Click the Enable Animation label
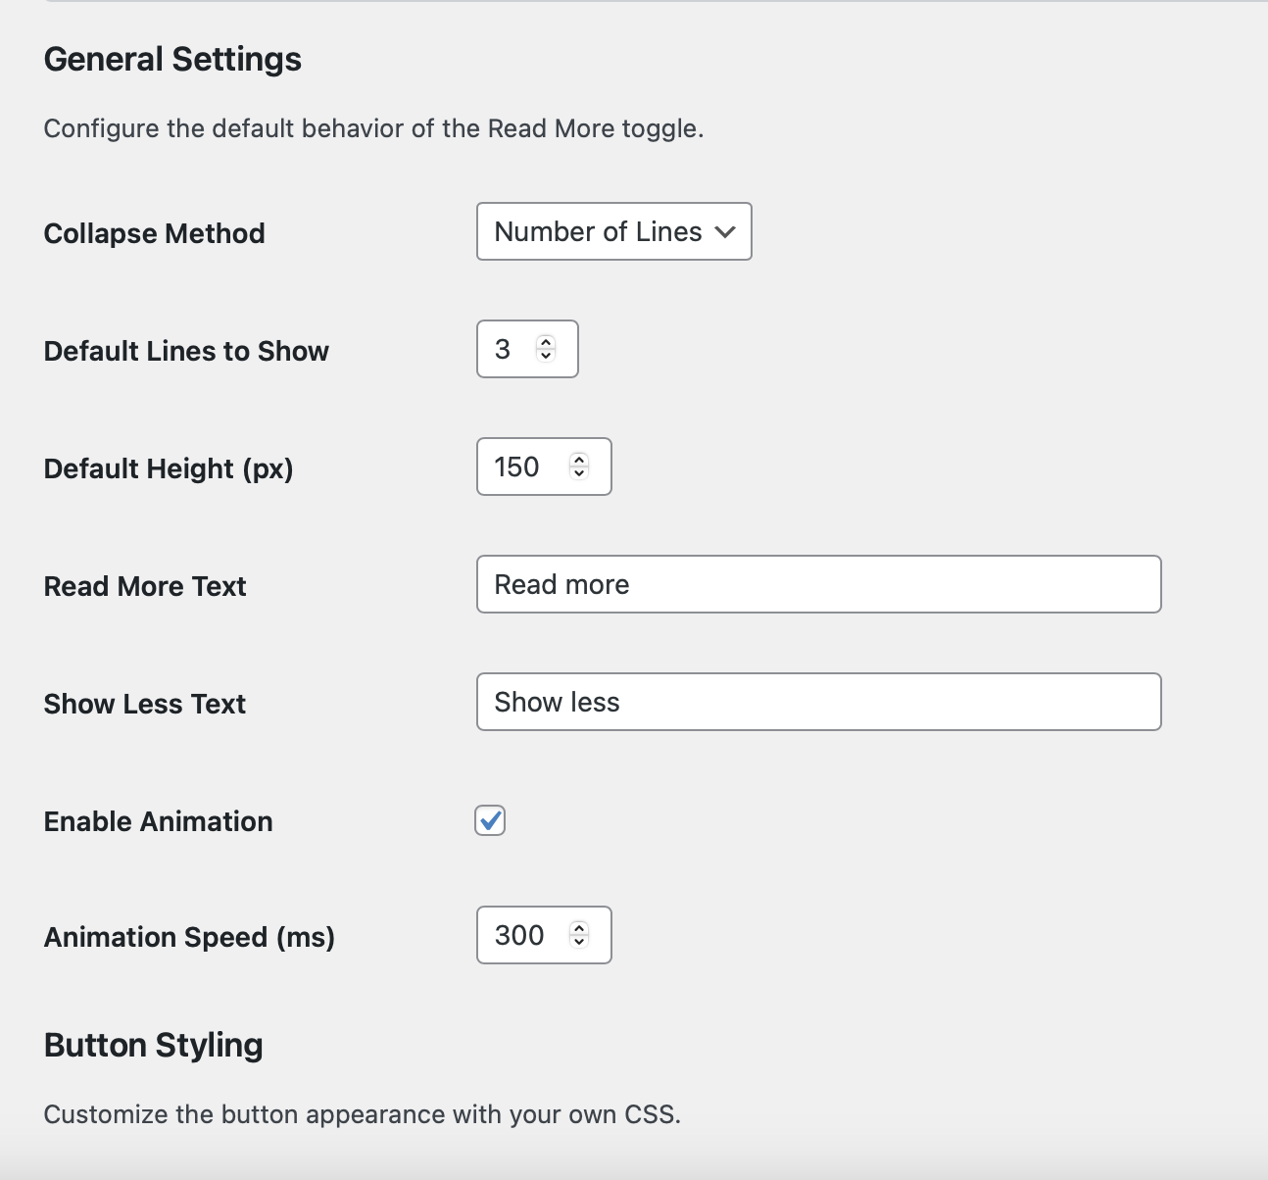1268x1180 pixels. (x=158, y=821)
